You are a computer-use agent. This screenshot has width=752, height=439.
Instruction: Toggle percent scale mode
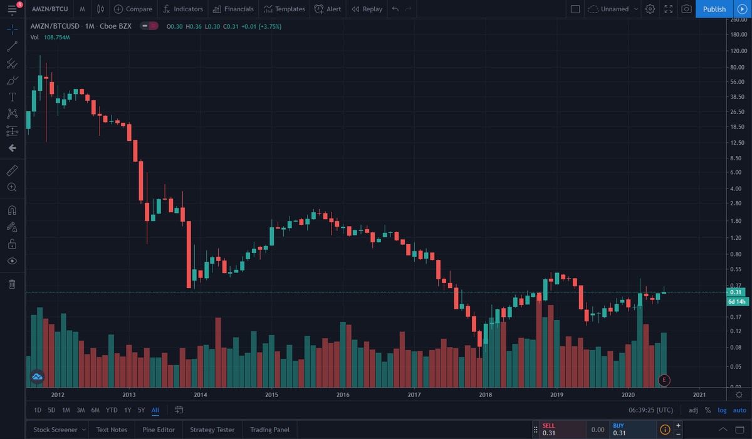[x=708, y=410]
